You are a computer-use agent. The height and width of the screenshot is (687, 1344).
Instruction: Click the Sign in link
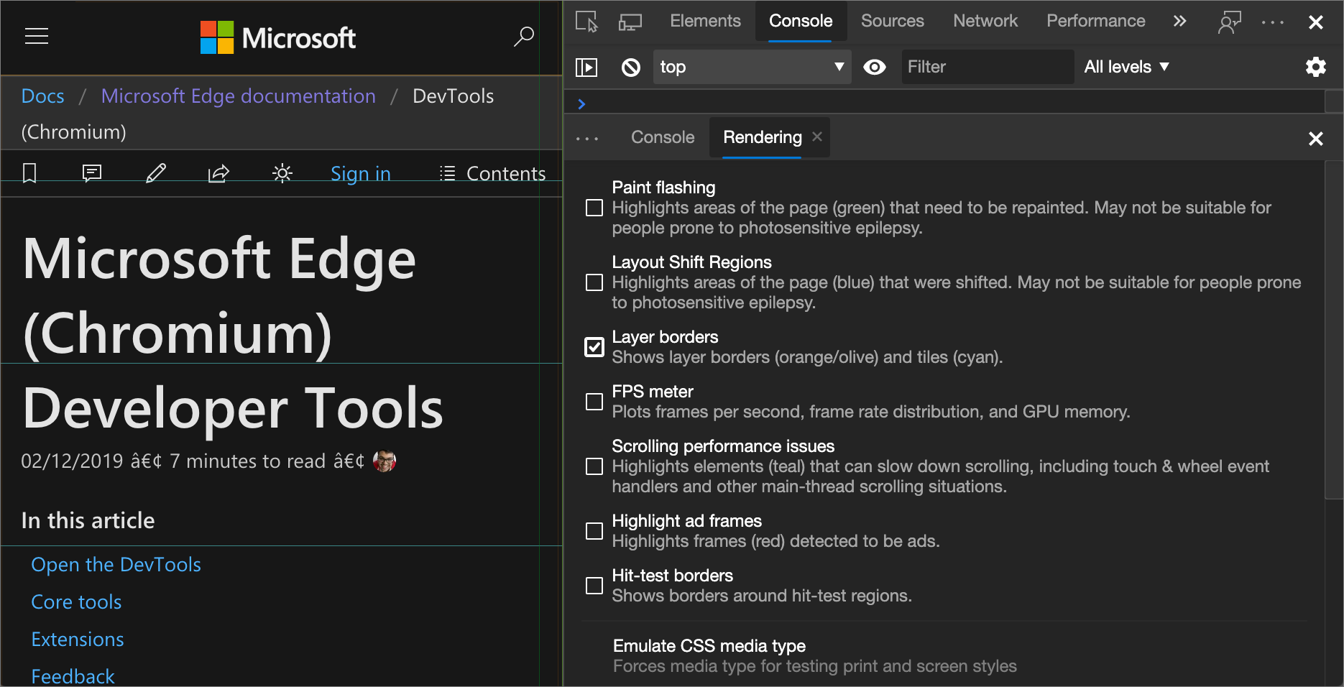click(361, 173)
